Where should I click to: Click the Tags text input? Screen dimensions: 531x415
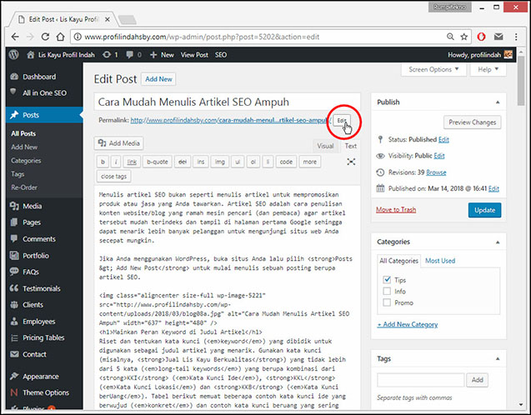pyautogui.click(x=420, y=380)
